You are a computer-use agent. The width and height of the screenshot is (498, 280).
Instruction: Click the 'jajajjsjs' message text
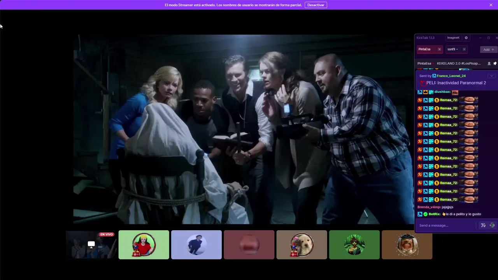[447, 207]
